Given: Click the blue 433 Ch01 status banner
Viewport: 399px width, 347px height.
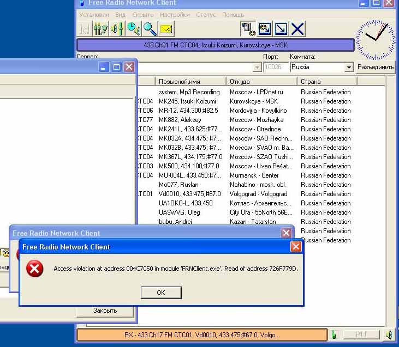Looking at the screenshot, I should point(216,45).
